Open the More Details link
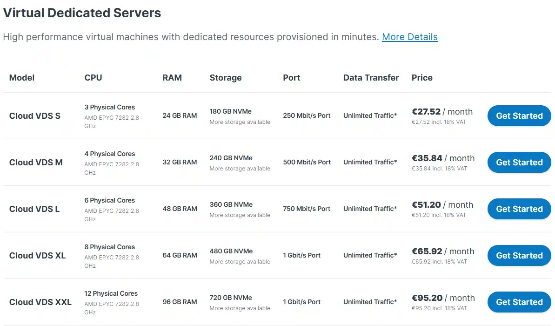 pyautogui.click(x=409, y=37)
